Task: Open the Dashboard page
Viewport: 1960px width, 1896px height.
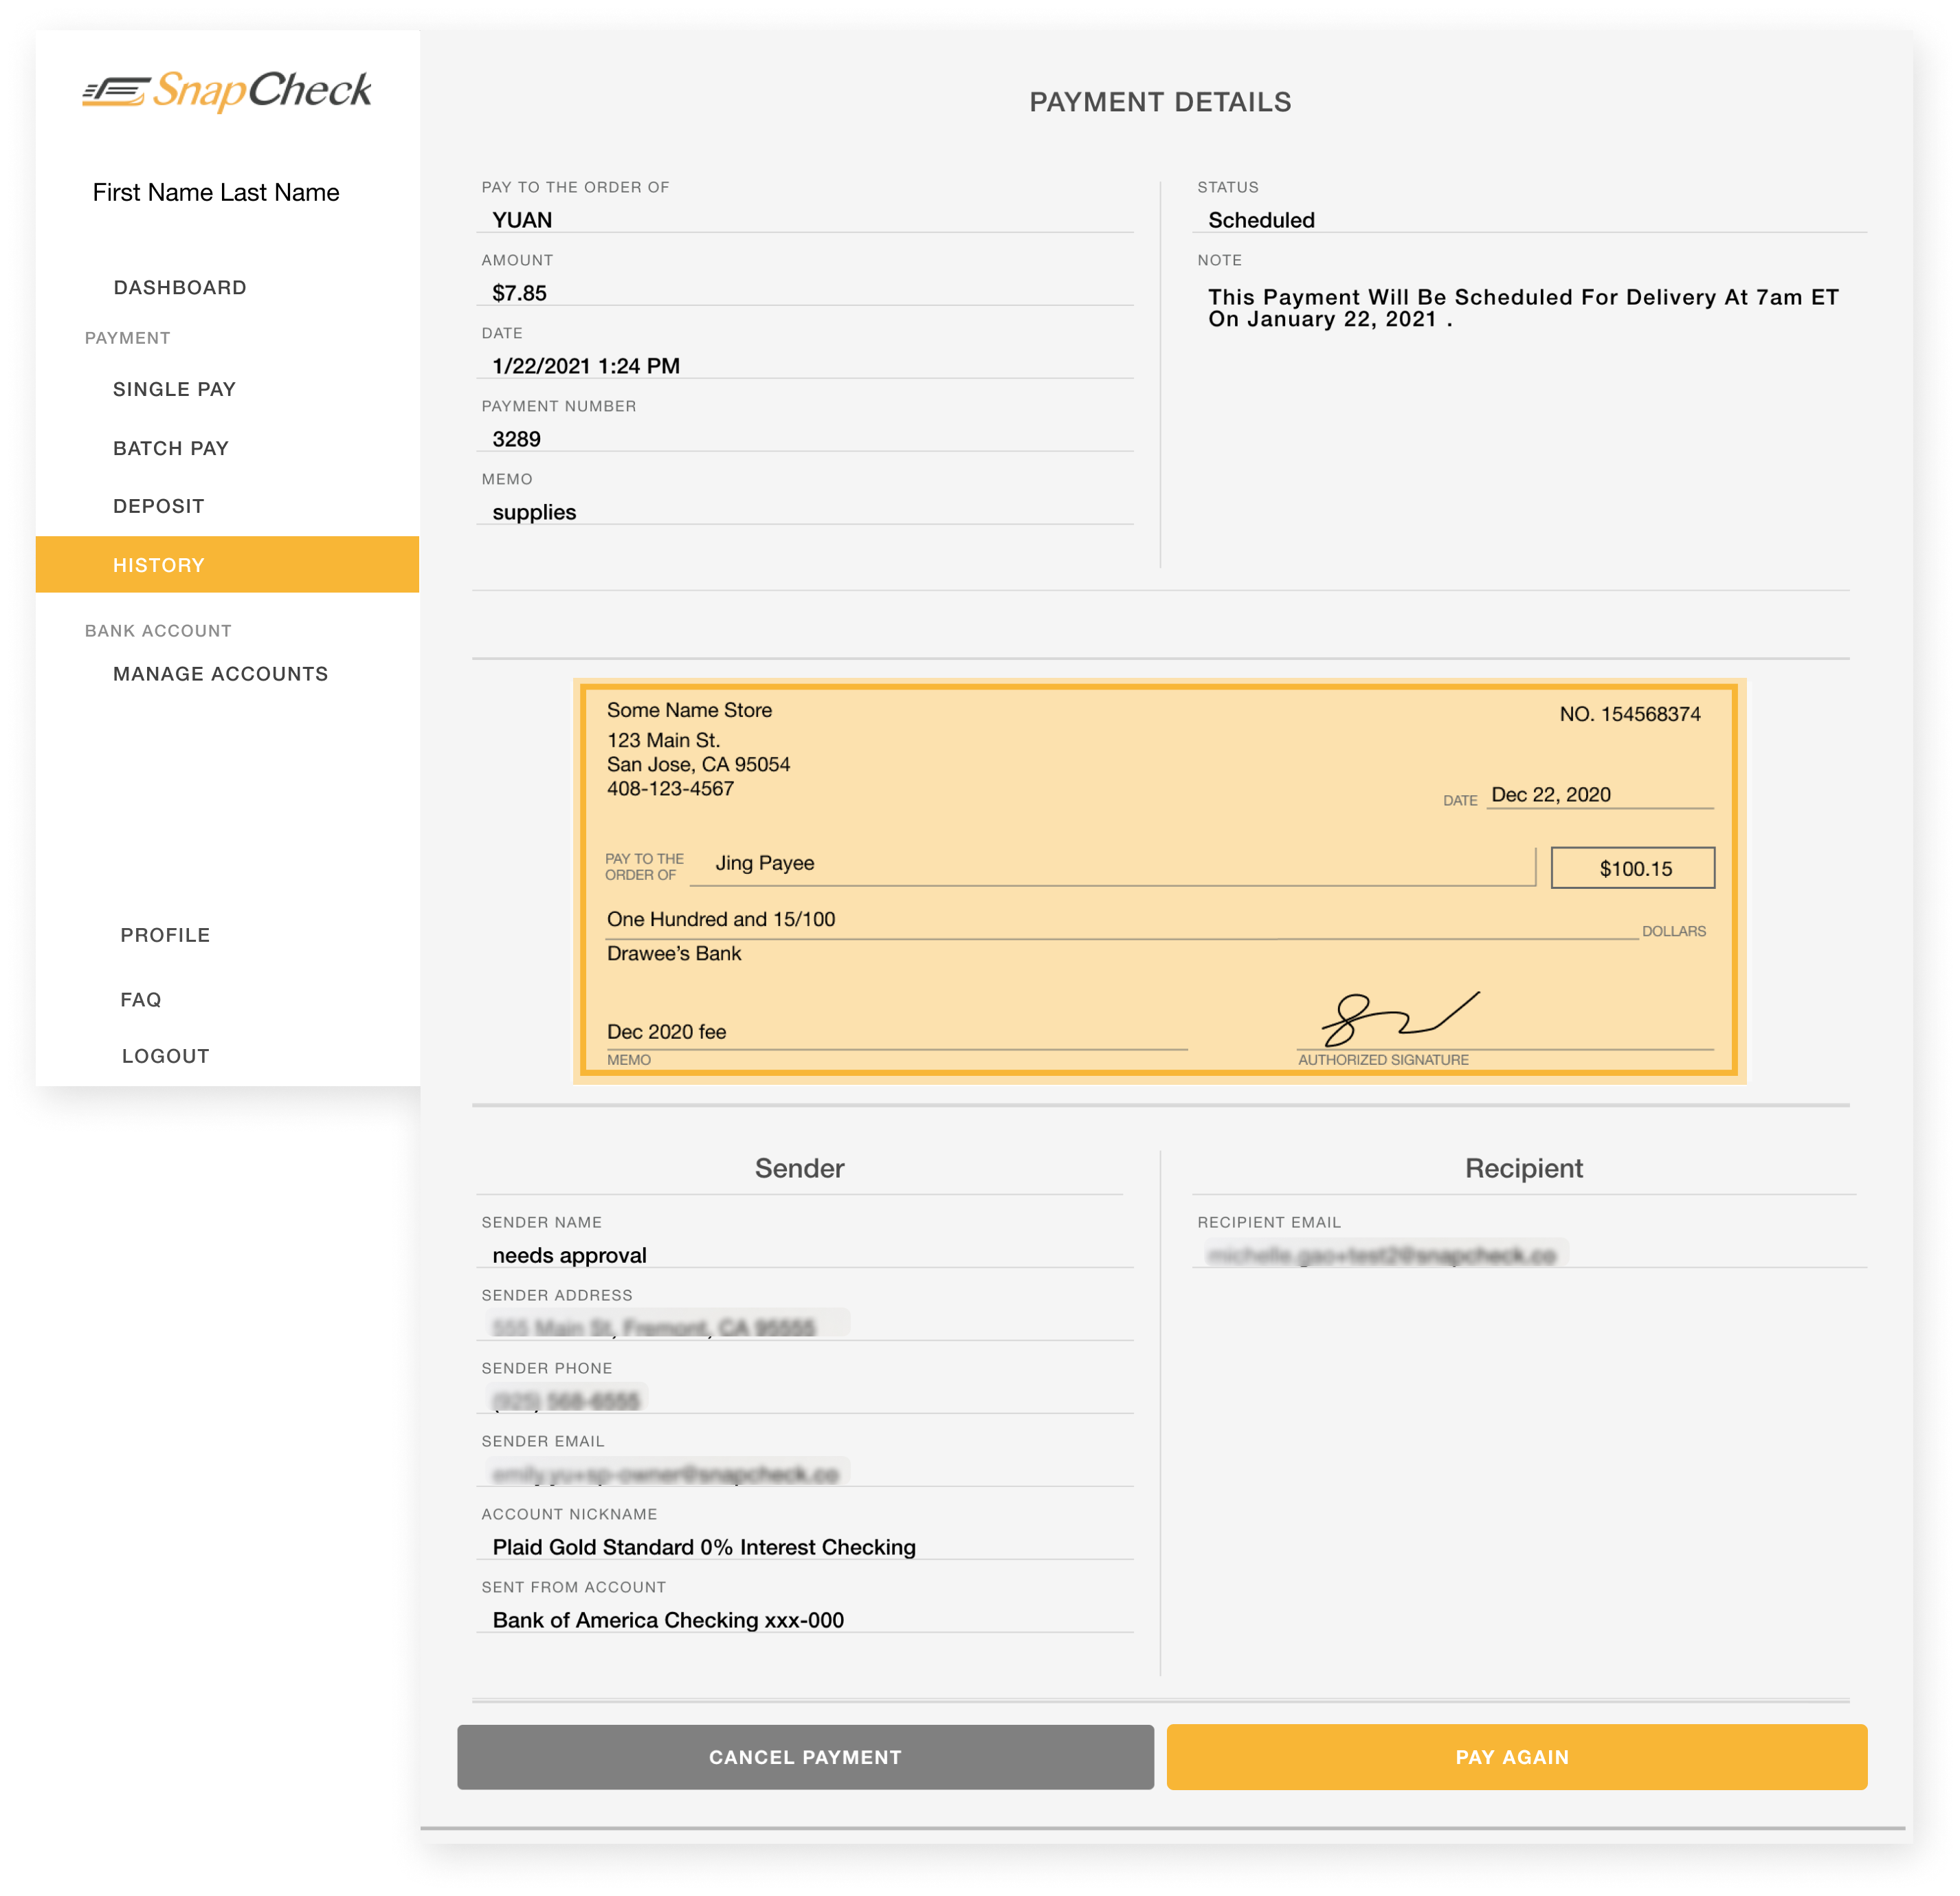Action: 180,288
